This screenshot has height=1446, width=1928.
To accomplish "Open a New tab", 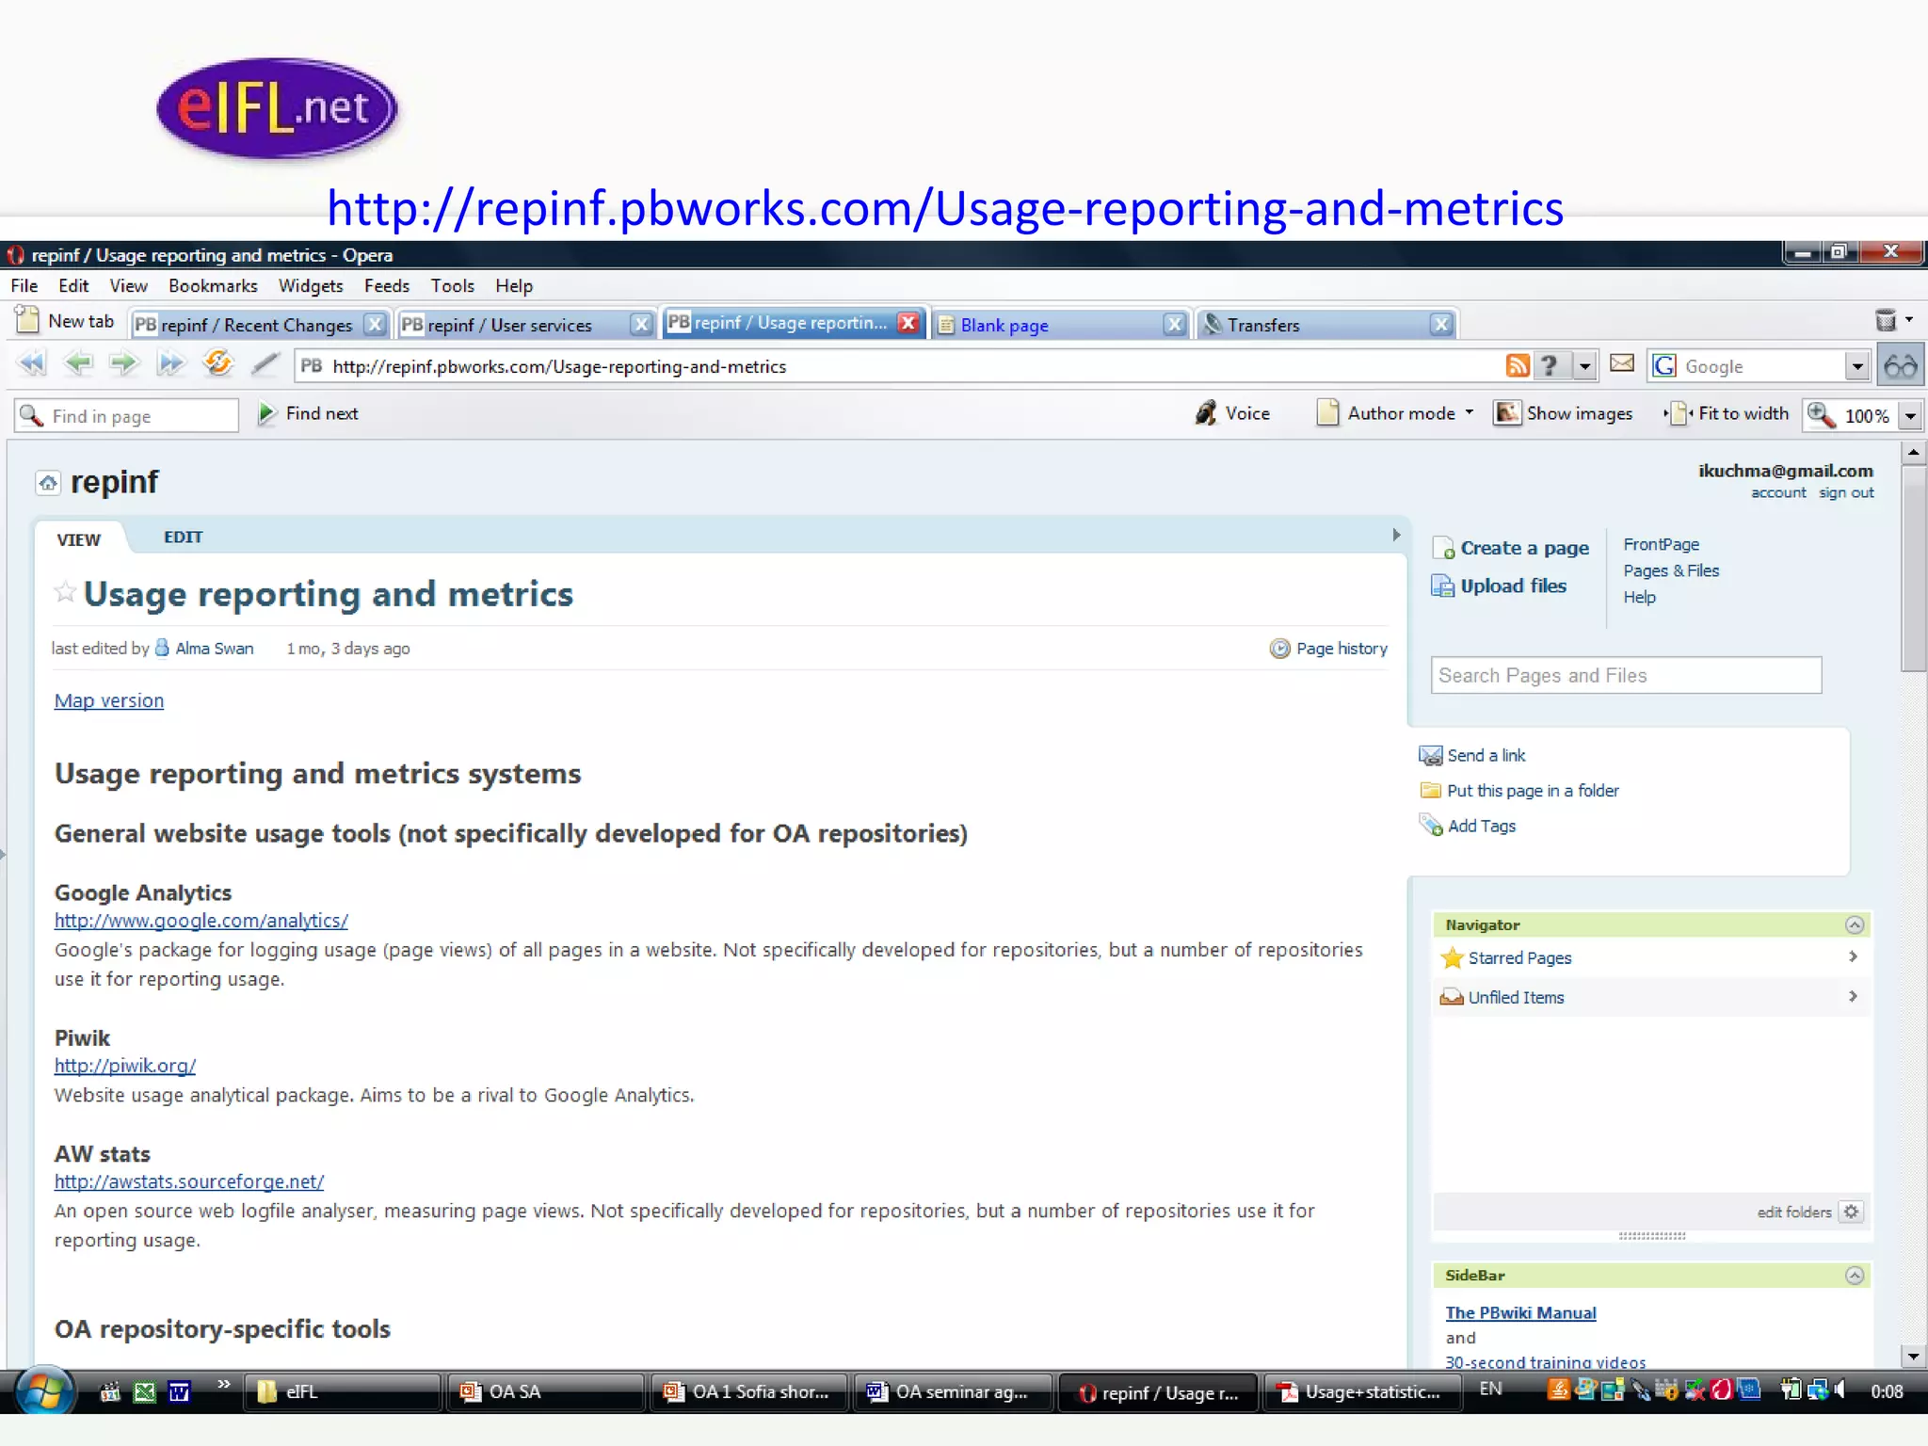I will (x=66, y=321).
